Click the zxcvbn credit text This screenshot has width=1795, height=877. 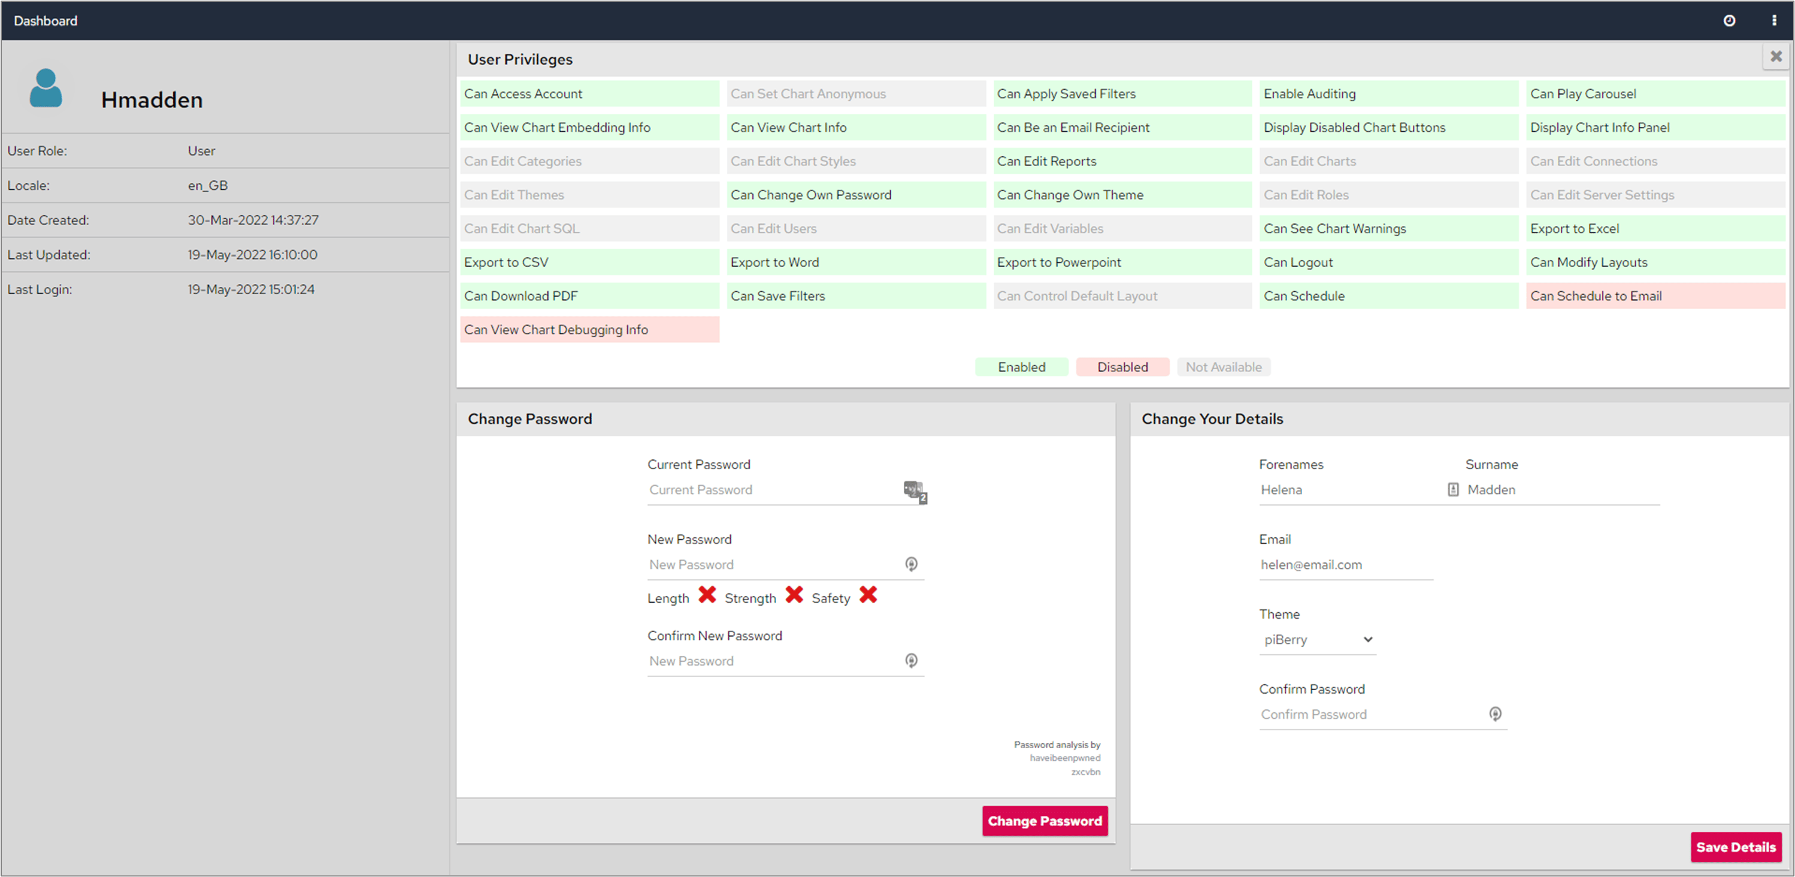[1086, 772]
